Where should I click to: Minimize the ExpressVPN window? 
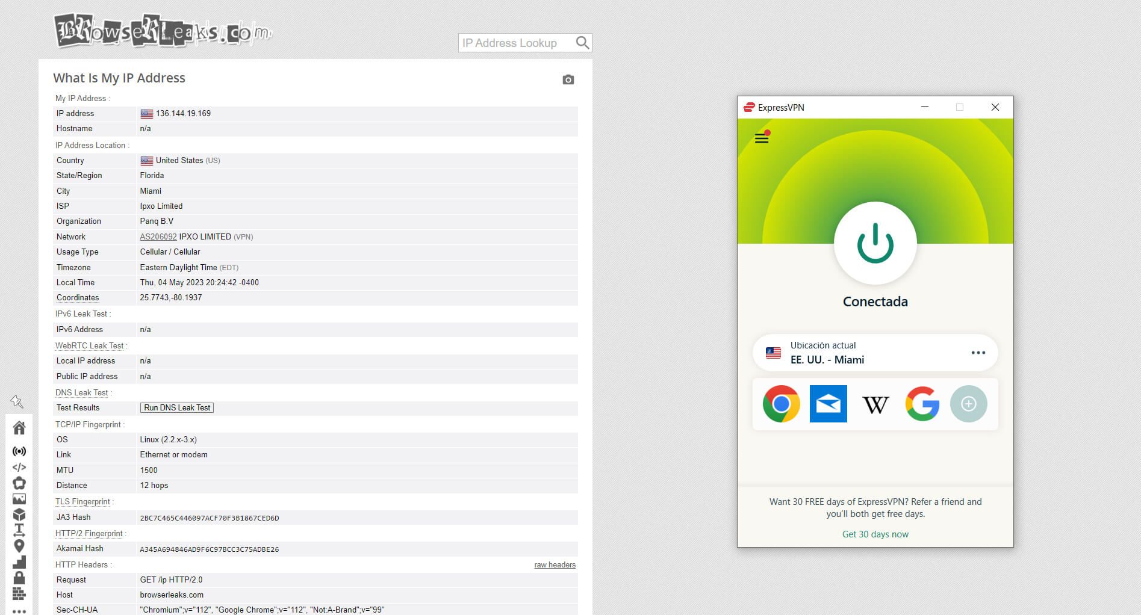click(x=925, y=107)
